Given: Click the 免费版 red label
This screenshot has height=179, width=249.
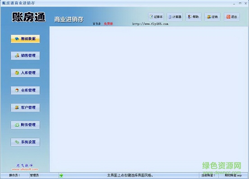Looking at the screenshot, I should (109, 24).
